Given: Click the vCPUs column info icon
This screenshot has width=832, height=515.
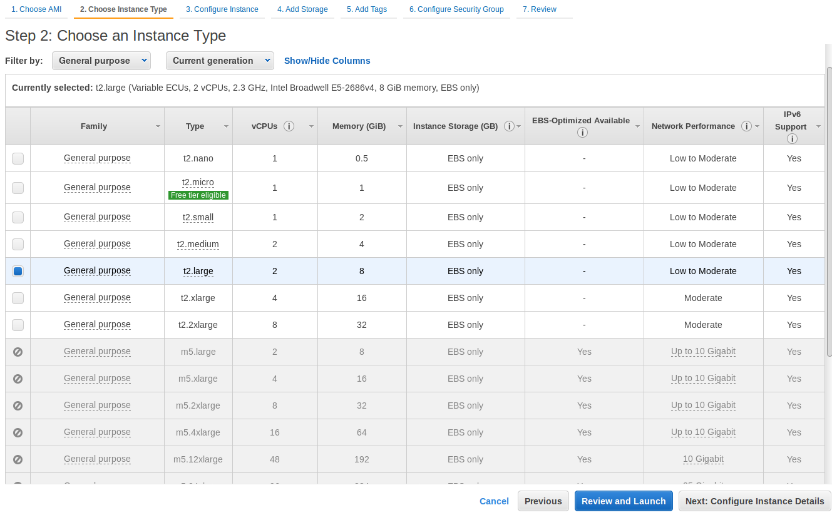Looking at the screenshot, I should [x=289, y=126].
